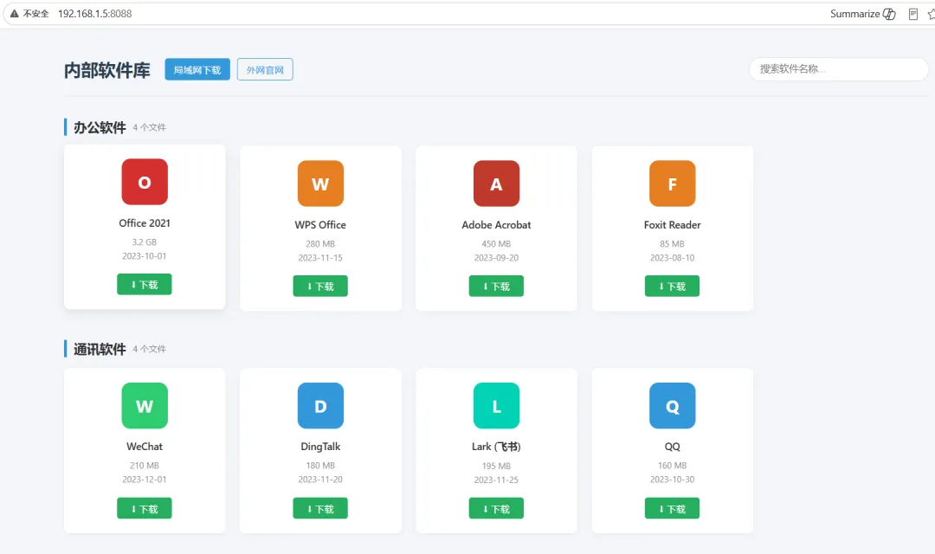Click the 通讯软件 section heading

pyautogui.click(x=100, y=350)
